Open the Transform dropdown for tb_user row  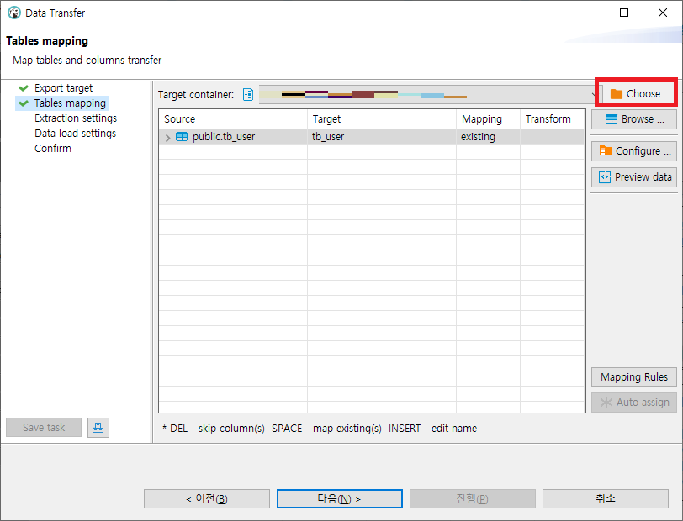point(551,135)
